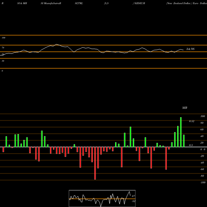The height and width of the screenshot is (207, 207).
Task: Click the 0.5 value beside the zero line
Action: pyautogui.click(x=191, y=145)
